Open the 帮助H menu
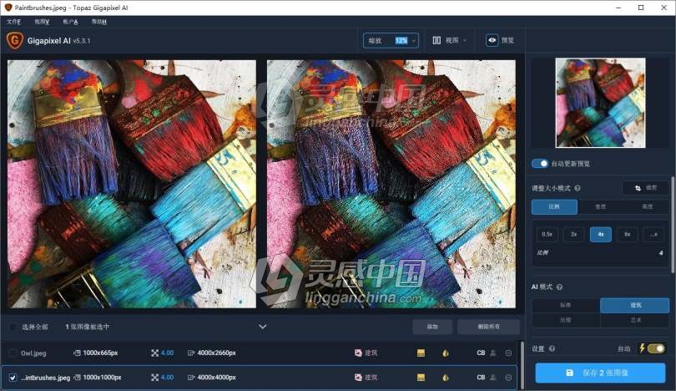 pyautogui.click(x=98, y=22)
